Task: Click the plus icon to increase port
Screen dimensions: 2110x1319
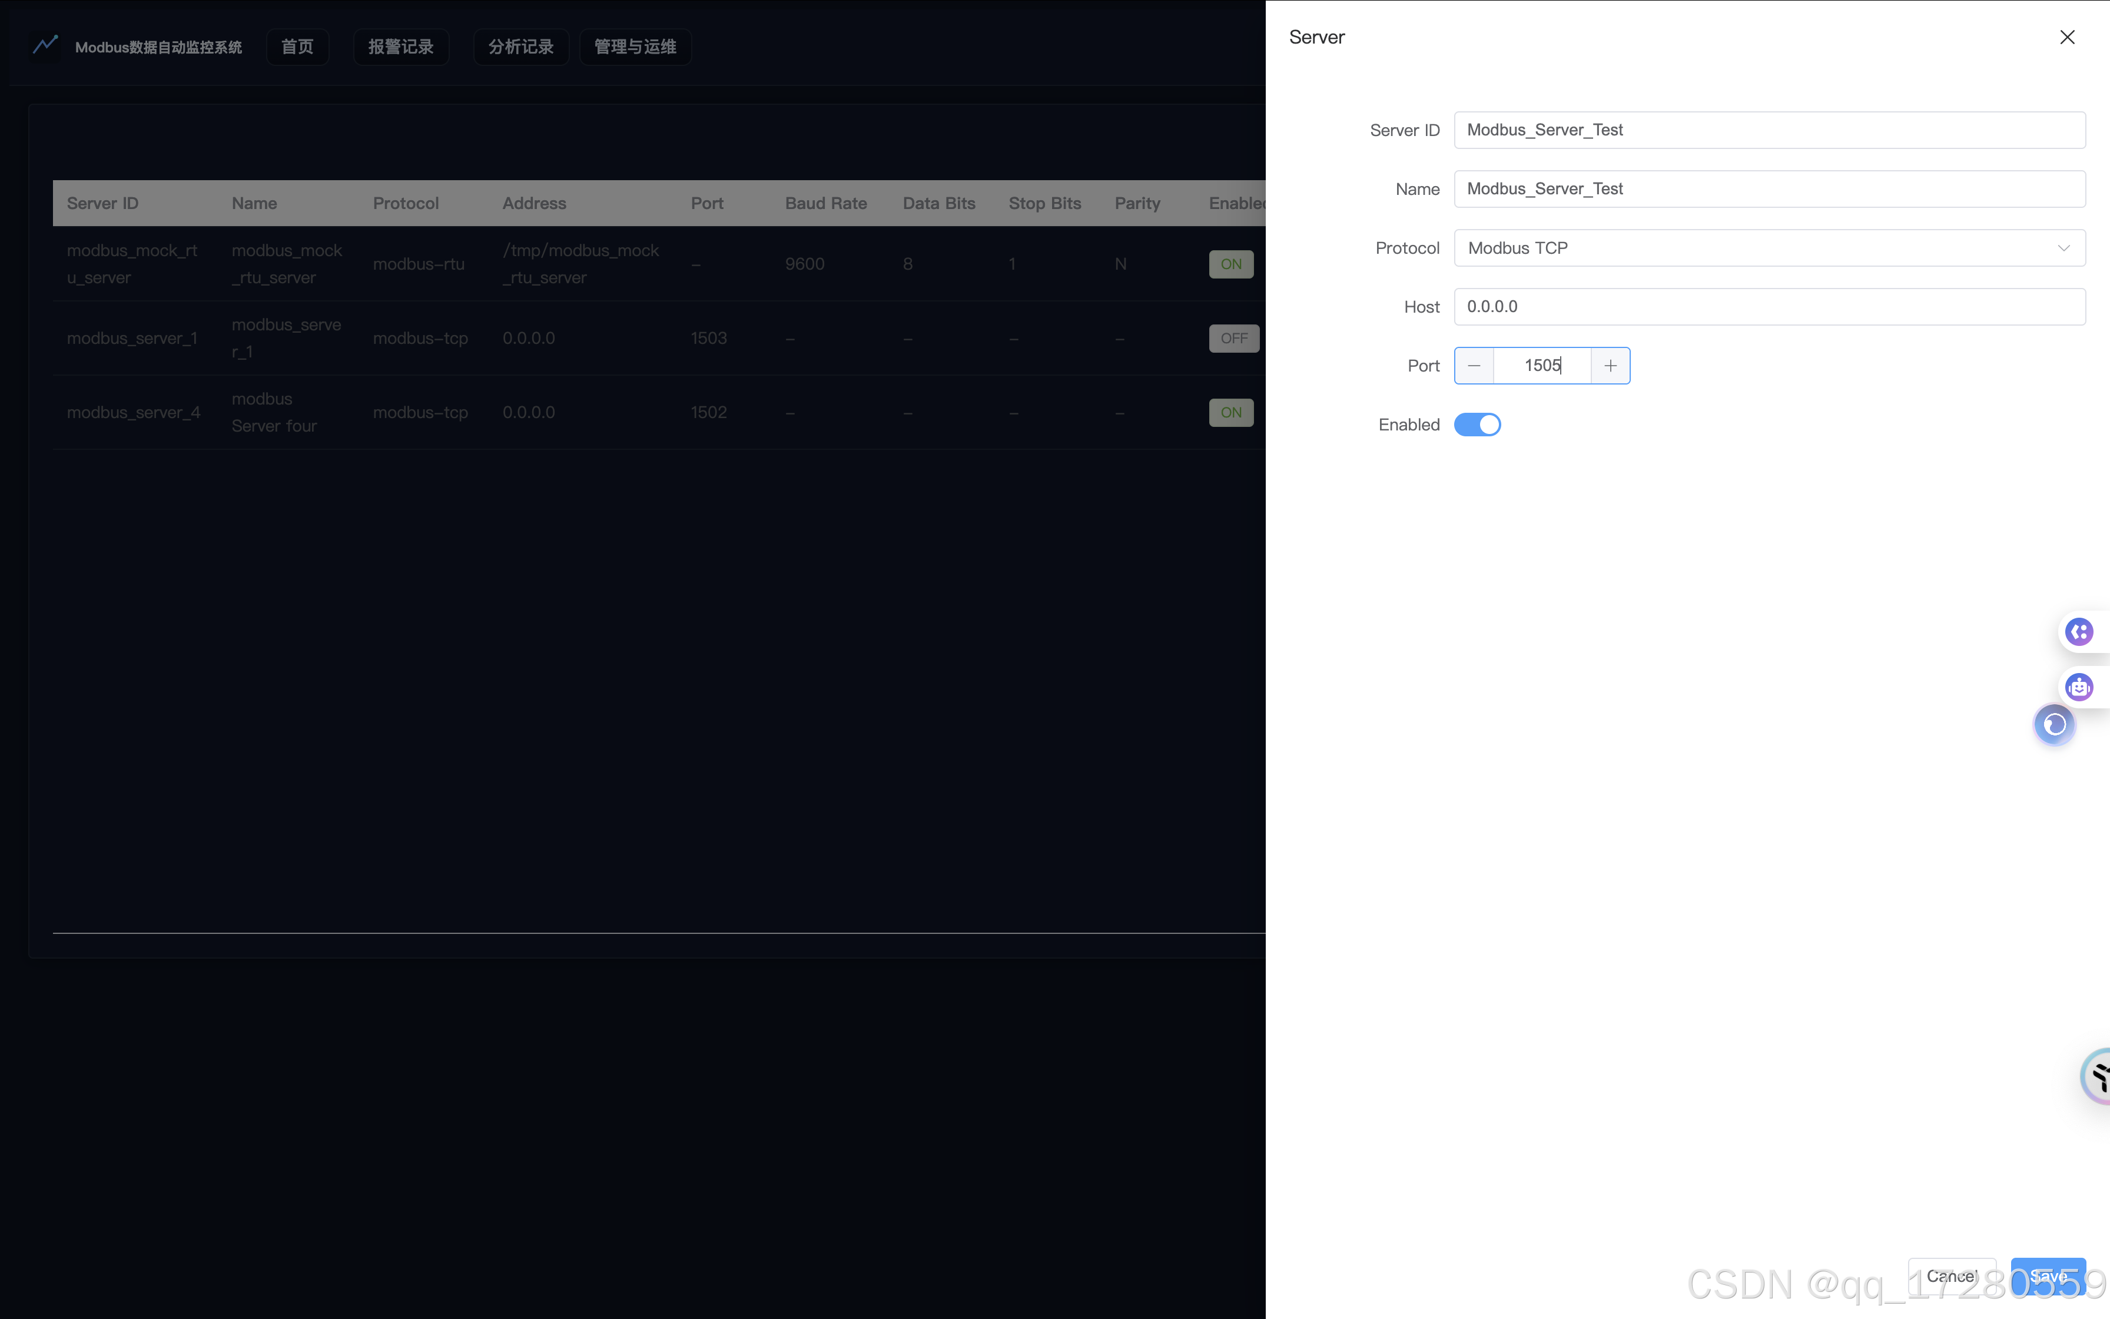Action: coord(1610,366)
